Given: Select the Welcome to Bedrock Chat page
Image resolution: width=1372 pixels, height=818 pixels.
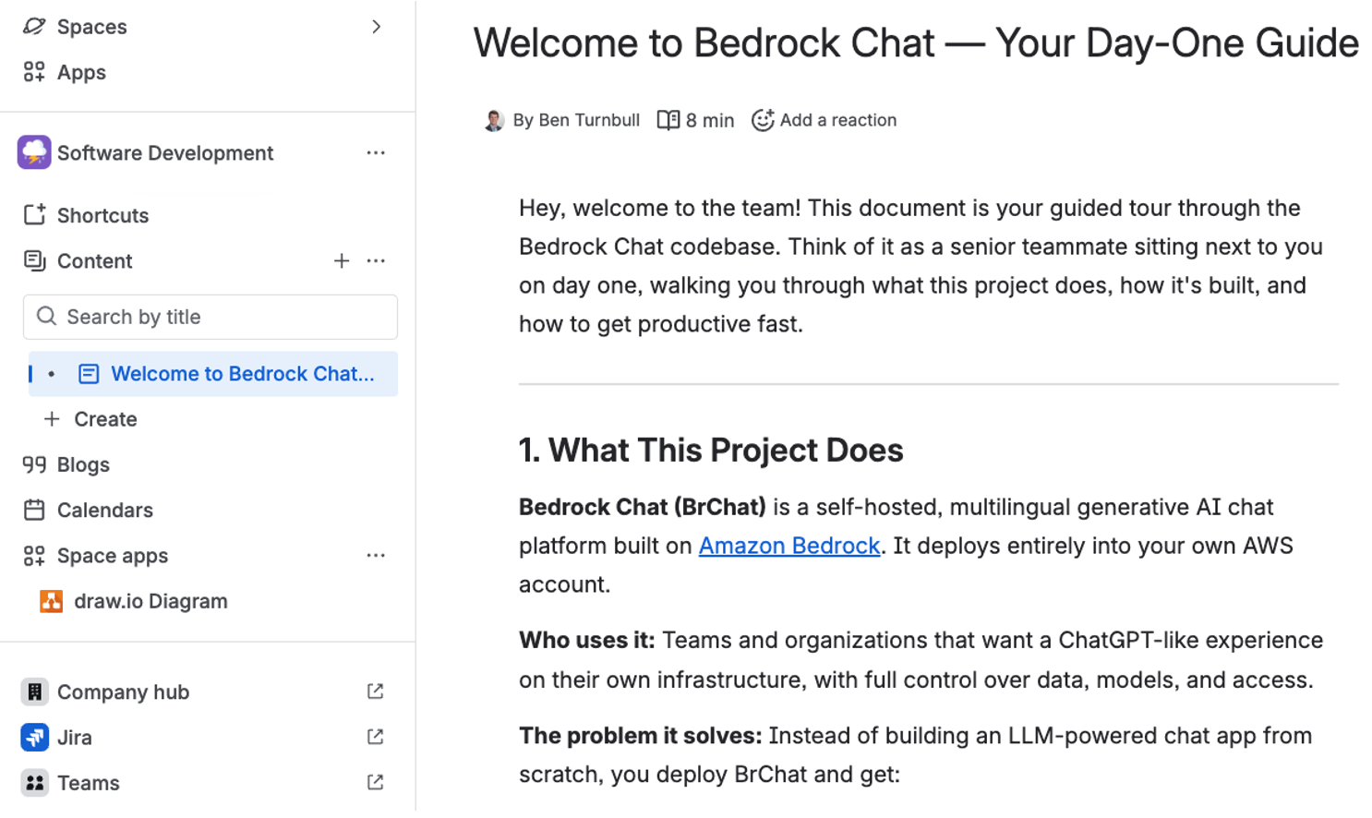Looking at the screenshot, I should (242, 374).
